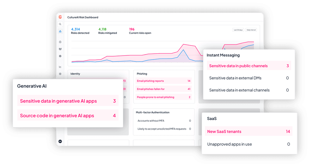Open the globe sidebar icon

pyautogui.click(x=60, y=56)
